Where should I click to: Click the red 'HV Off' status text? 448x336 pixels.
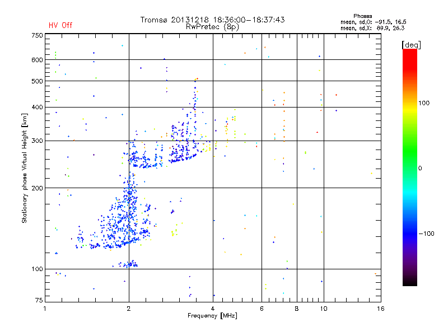[60, 25]
